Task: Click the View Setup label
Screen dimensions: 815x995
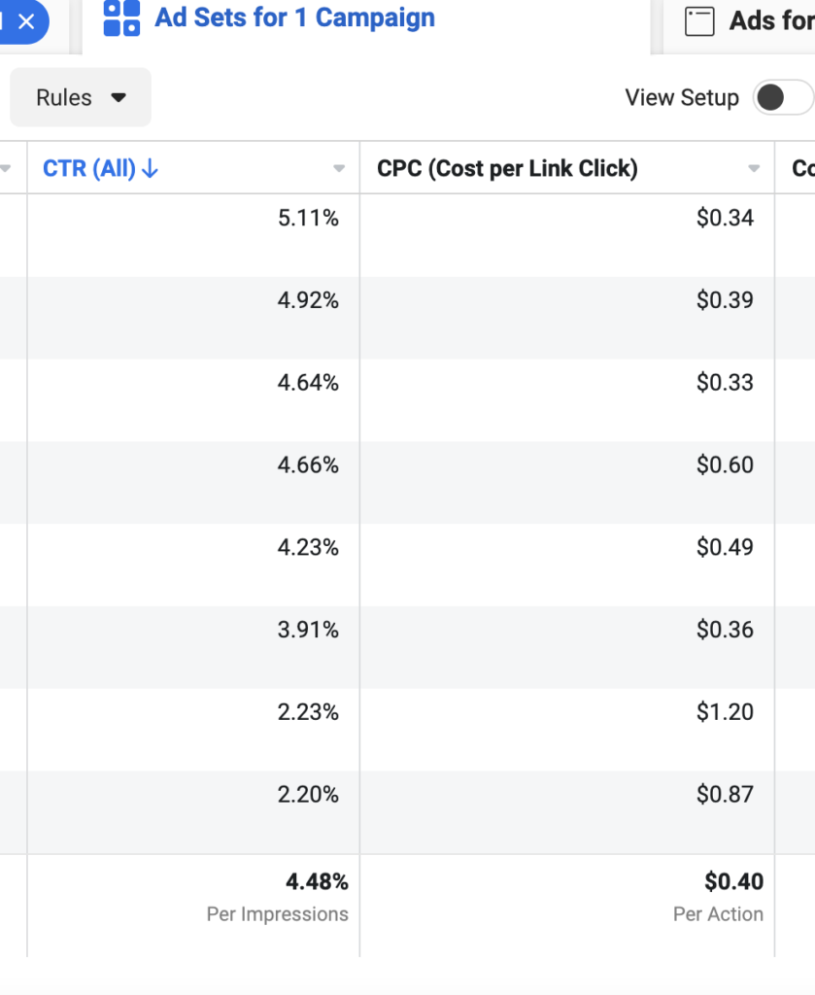Action: pos(682,98)
